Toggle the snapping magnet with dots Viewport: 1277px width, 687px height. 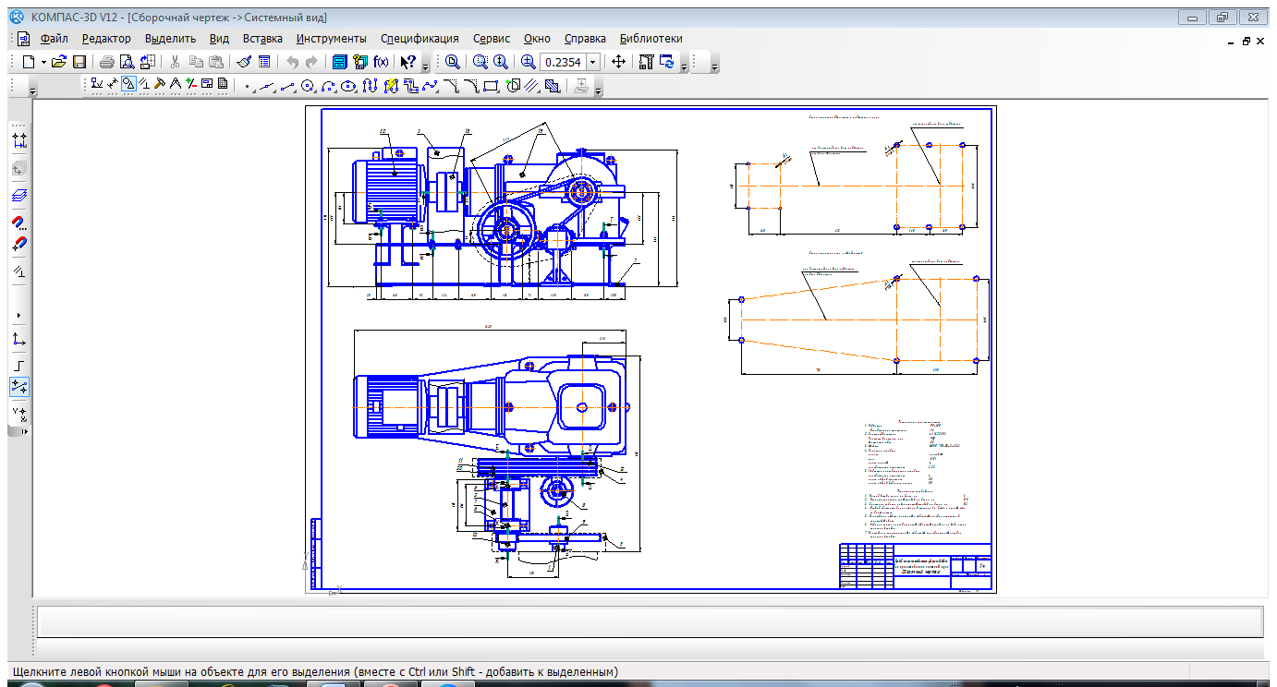click(x=19, y=223)
